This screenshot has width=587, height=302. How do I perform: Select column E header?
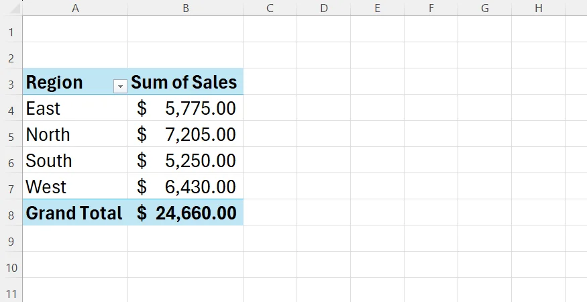coord(377,8)
